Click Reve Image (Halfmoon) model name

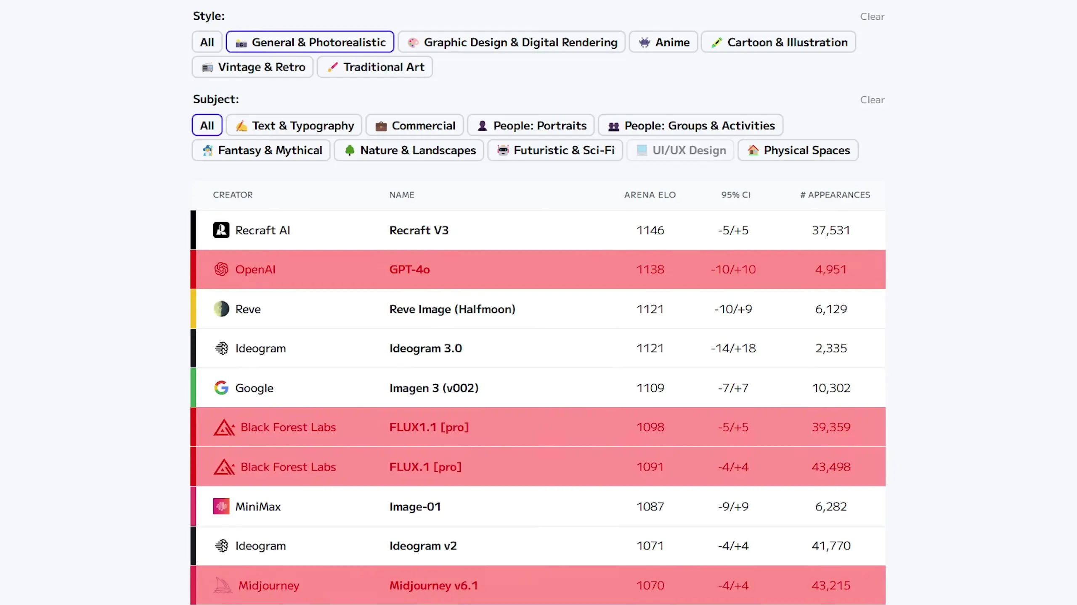click(x=452, y=309)
